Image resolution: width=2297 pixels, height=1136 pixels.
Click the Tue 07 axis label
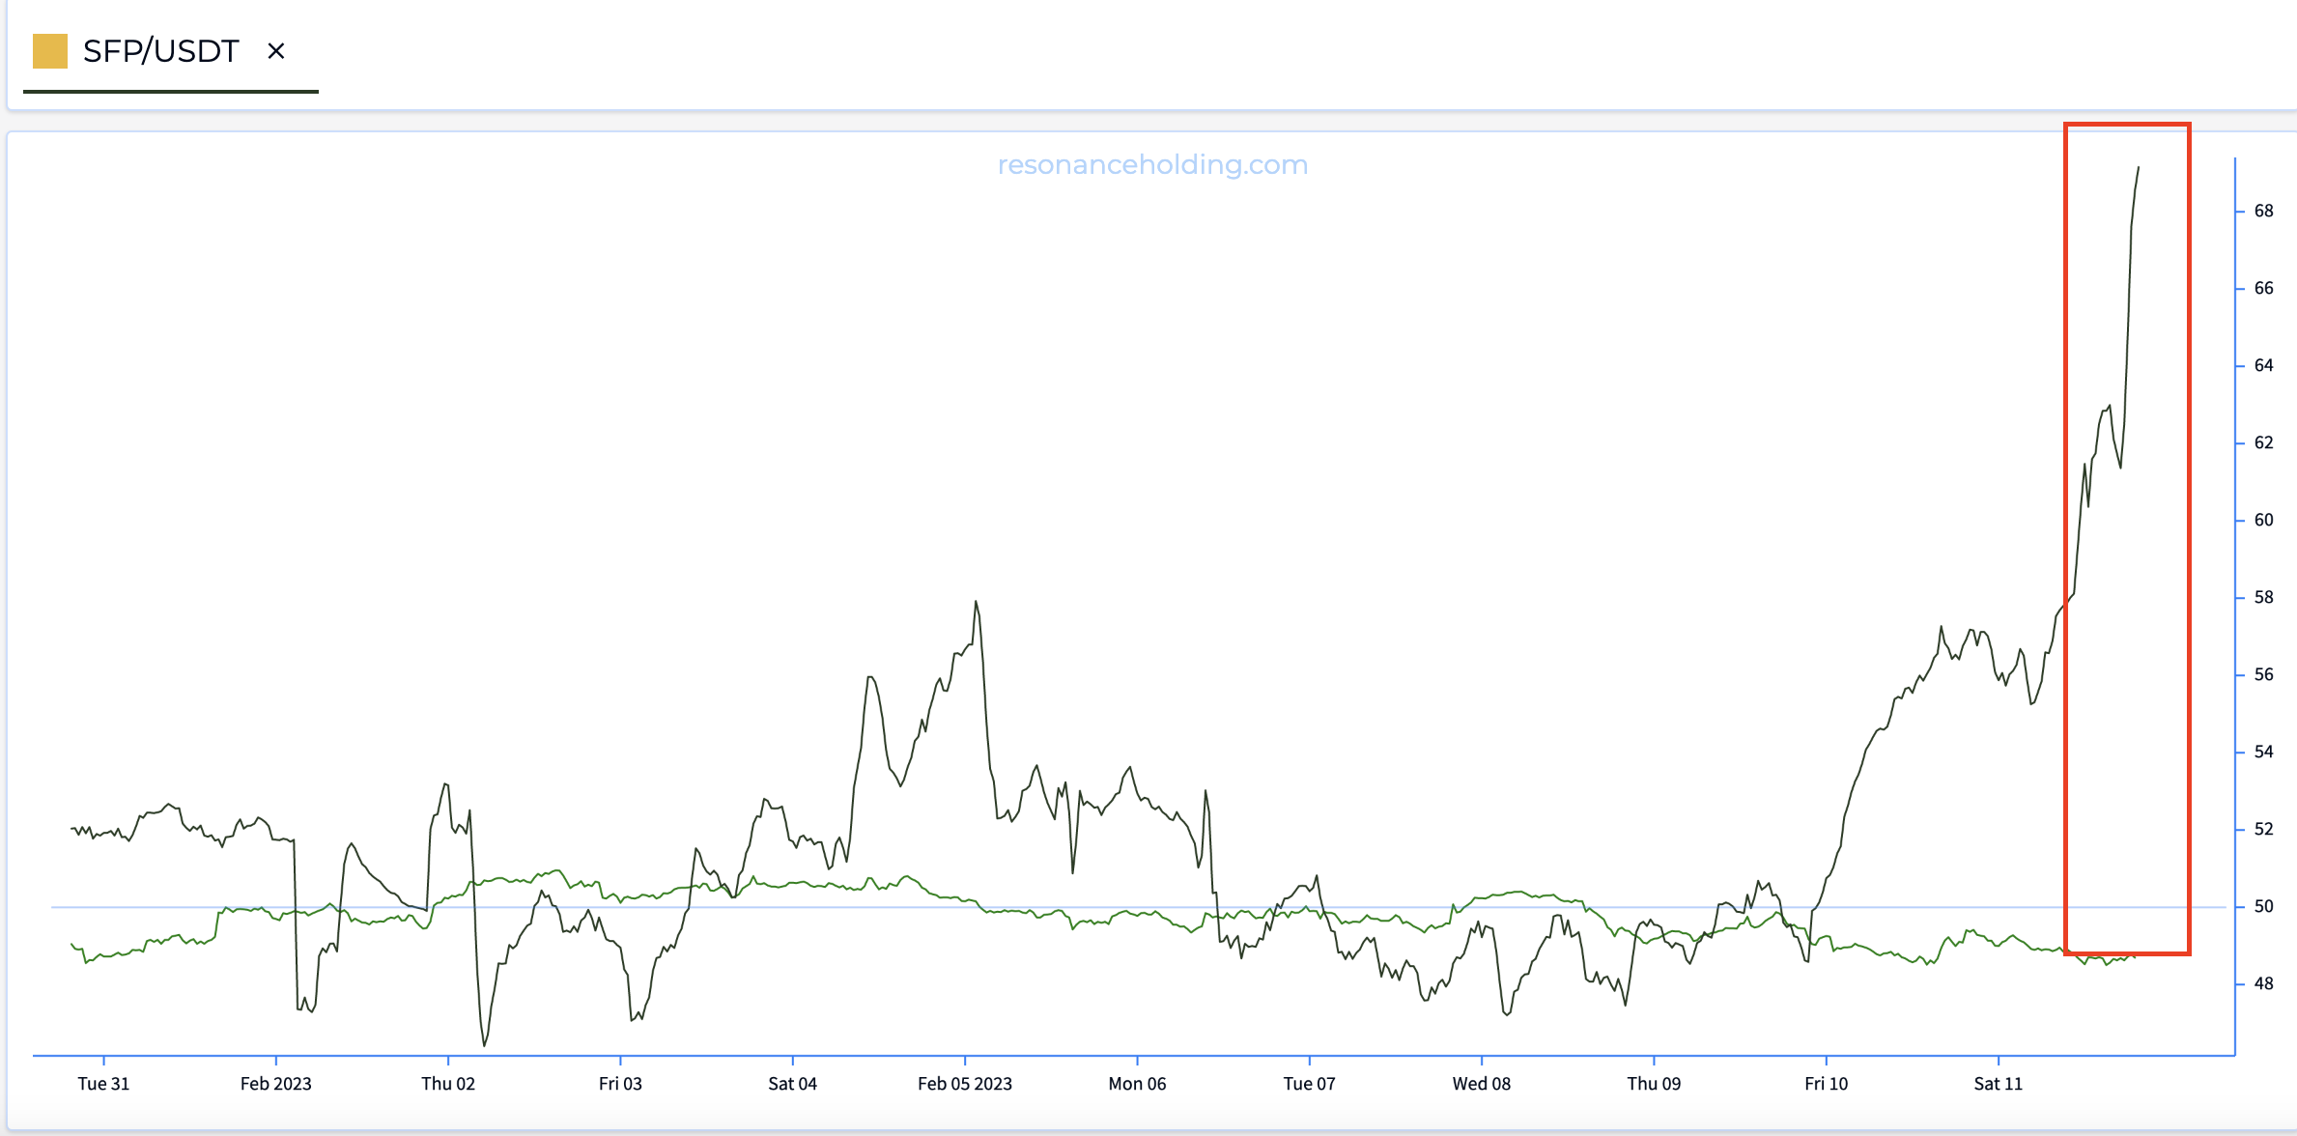coord(1309,1084)
